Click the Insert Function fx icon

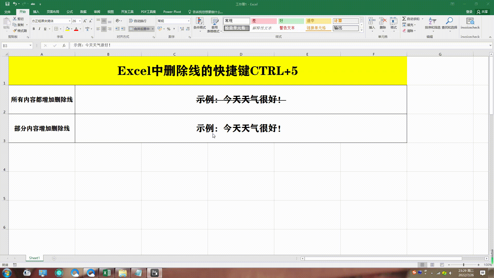(64, 46)
